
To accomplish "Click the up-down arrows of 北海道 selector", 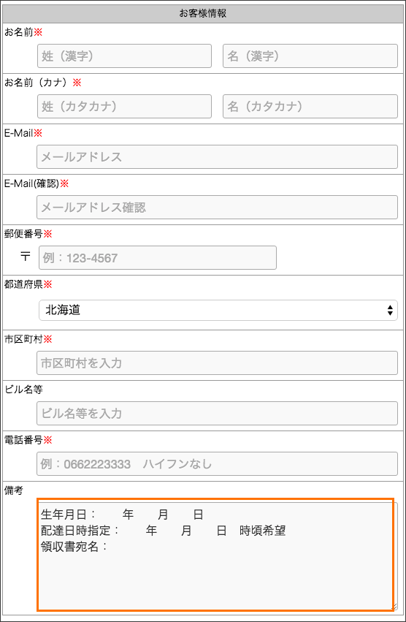I will (390, 310).
